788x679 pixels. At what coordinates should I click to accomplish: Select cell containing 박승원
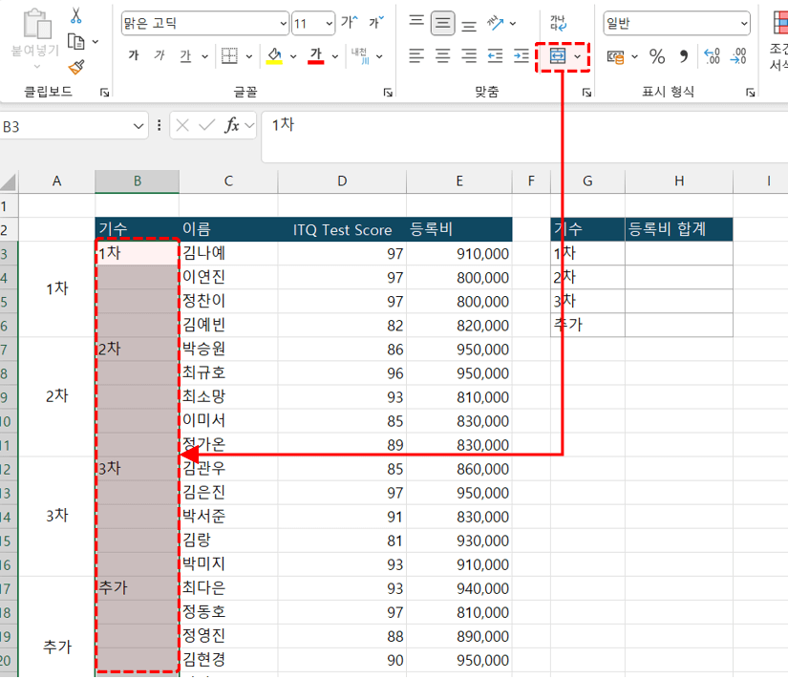coord(228,349)
